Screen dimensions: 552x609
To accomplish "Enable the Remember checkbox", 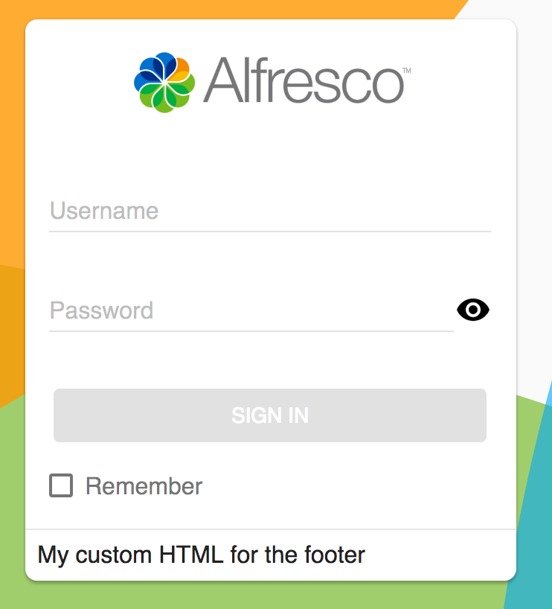I will pos(62,486).
